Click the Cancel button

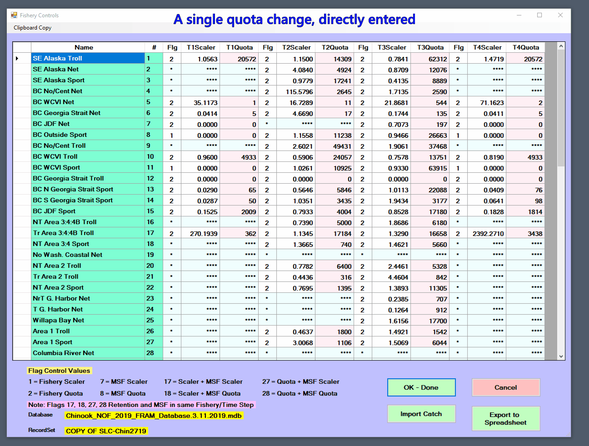(x=506, y=387)
